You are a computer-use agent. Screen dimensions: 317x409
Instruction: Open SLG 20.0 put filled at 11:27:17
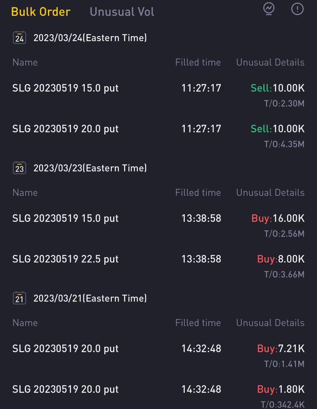pos(65,129)
